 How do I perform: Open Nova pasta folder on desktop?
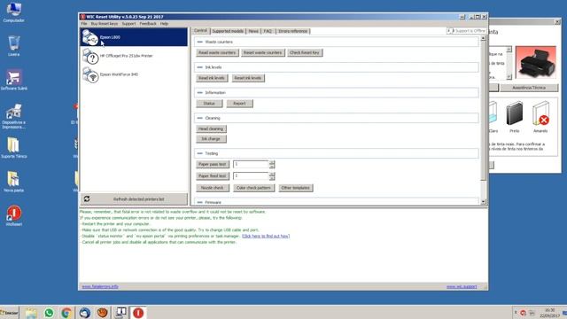point(14,182)
